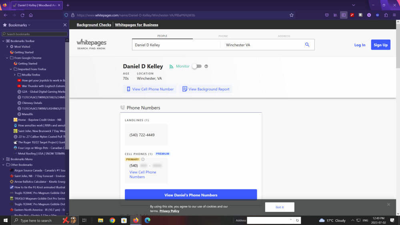Screen dimensions: 400x225
Task: Click the Search bookmarks input field
Action: (36, 34)
